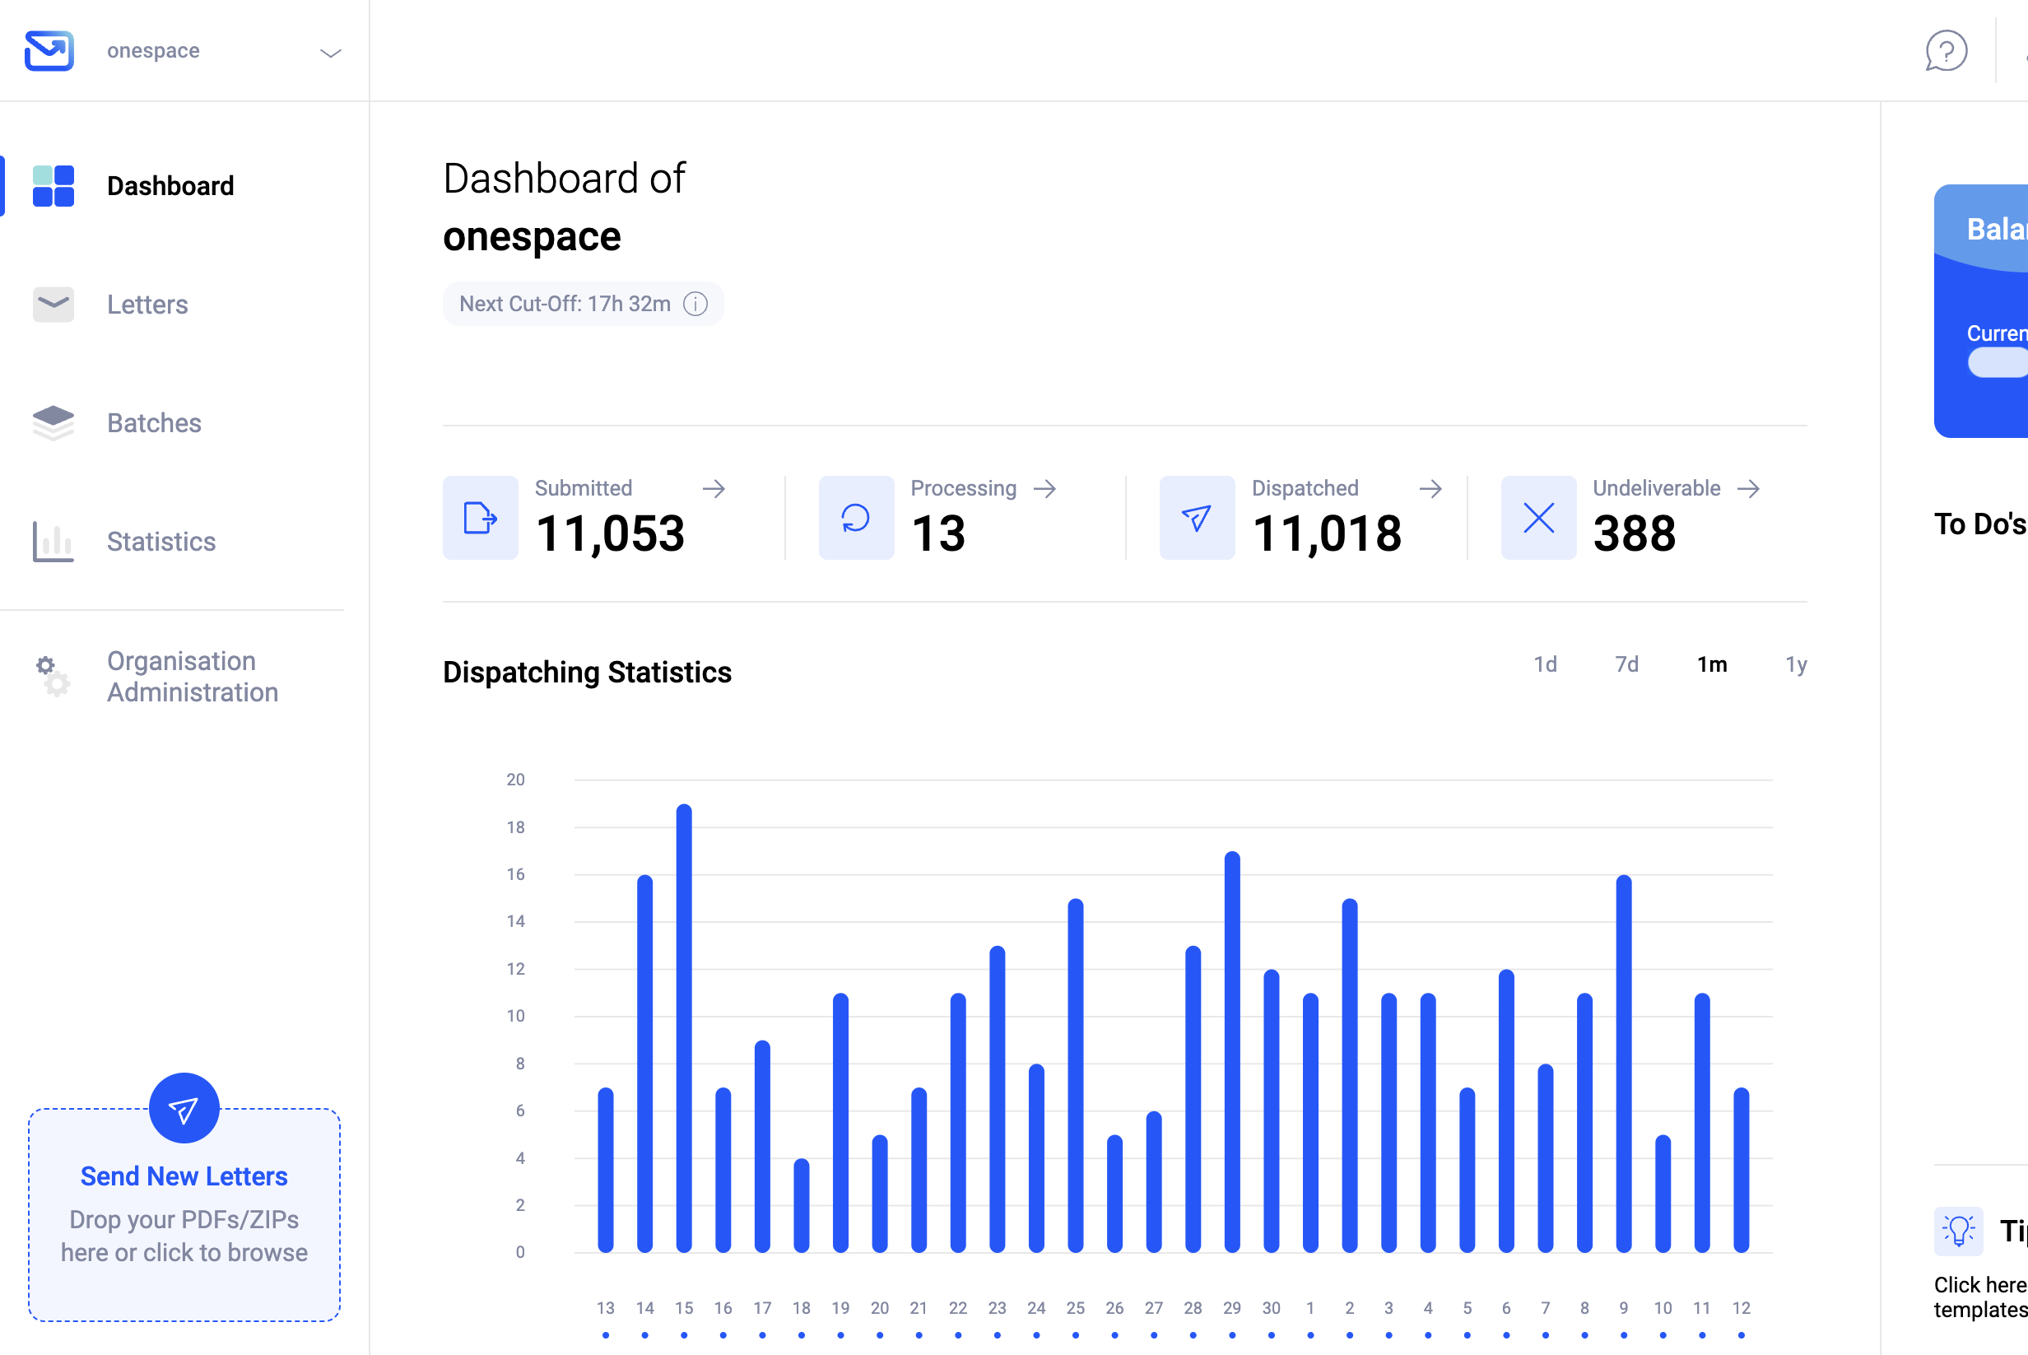Select the 7d time range option
Viewport: 2028px width, 1355px height.
pyautogui.click(x=1627, y=664)
